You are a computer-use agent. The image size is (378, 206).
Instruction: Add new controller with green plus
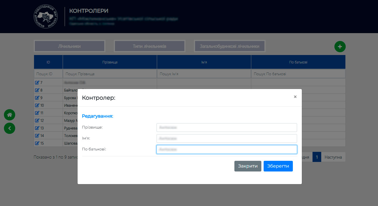point(340,47)
